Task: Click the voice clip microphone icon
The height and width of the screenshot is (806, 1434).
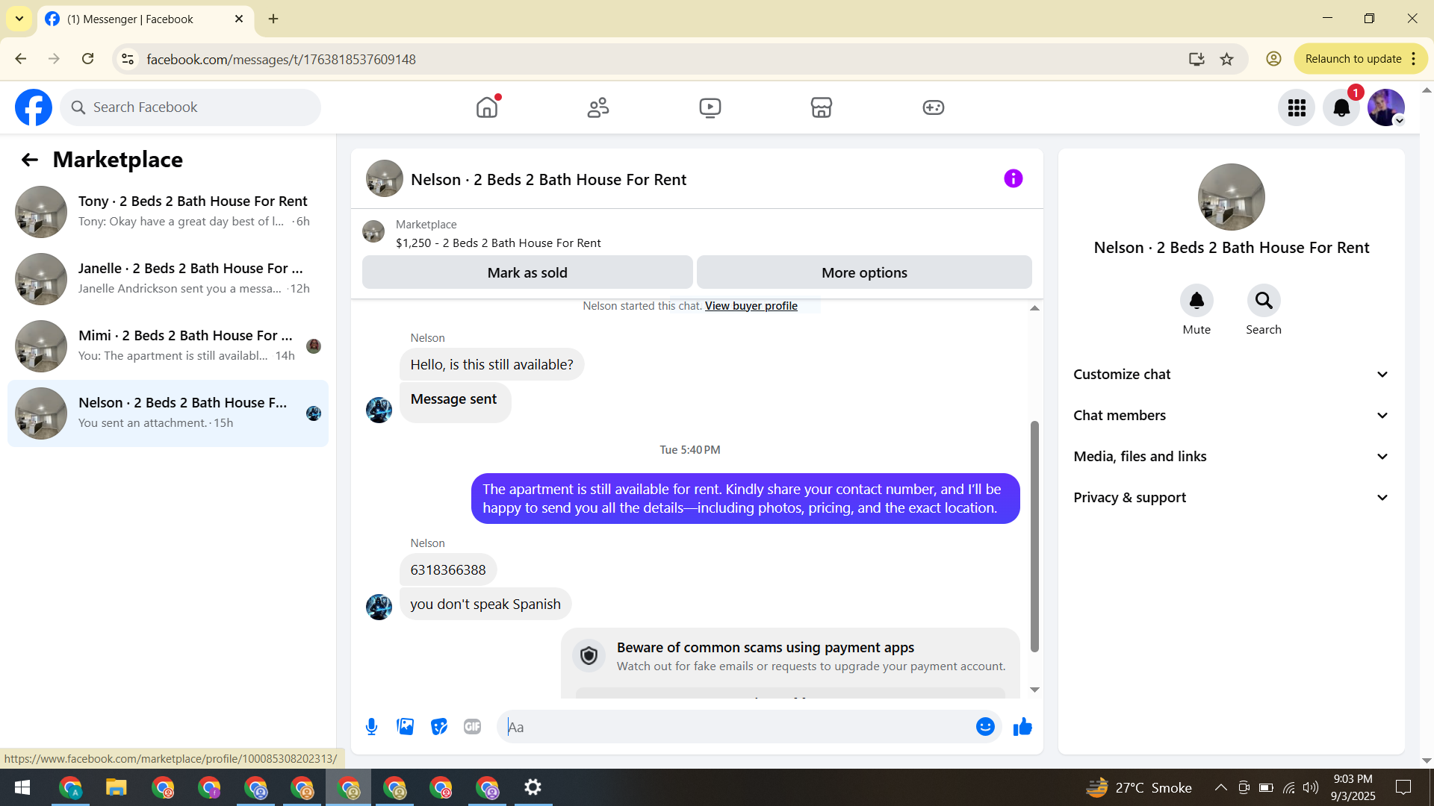Action: (x=372, y=727)
